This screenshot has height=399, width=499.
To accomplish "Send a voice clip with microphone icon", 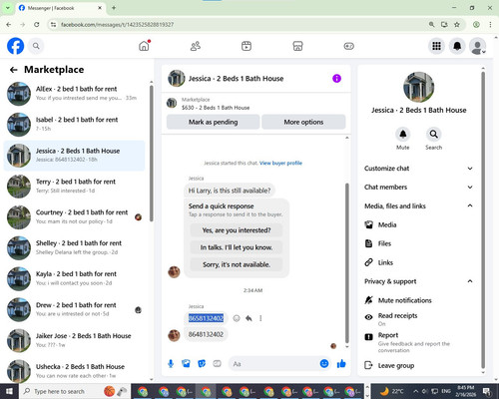I will pyautogui.click(x=171, y=364).
